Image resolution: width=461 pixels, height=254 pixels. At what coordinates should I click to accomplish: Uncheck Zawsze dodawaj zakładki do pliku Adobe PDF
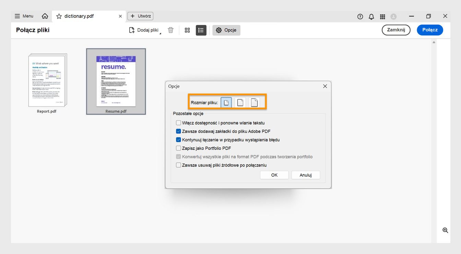coord(178,131)
